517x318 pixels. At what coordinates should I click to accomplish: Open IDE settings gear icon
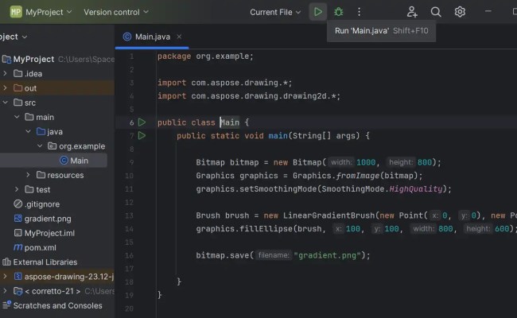click(460, 12)
